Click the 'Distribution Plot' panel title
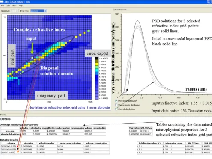 [120, 9]
